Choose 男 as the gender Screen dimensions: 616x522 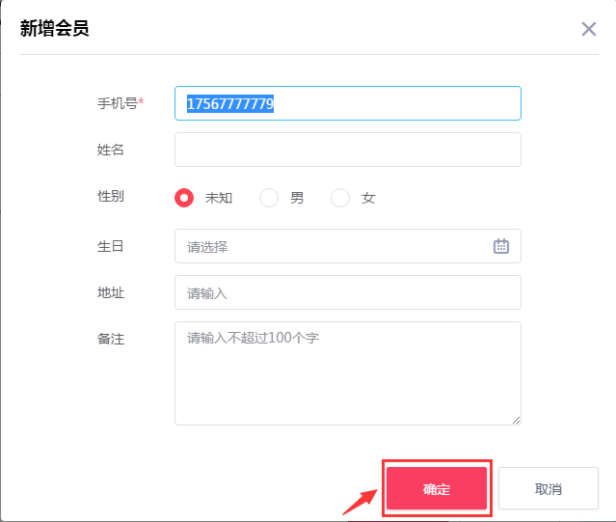269,198
